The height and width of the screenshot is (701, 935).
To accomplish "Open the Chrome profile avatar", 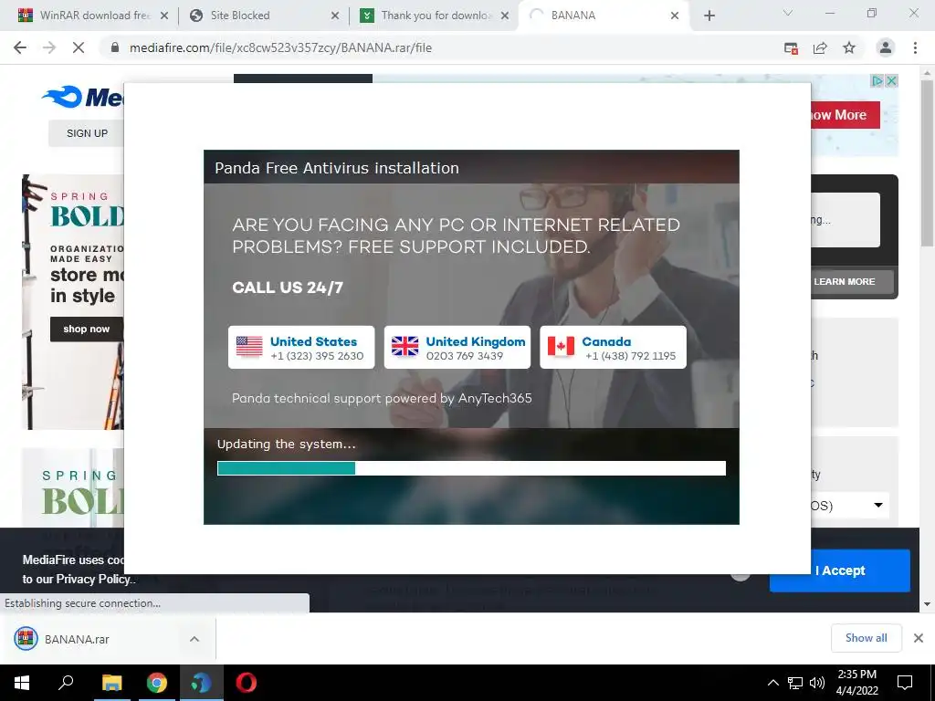I will click(x=886, y=47).
